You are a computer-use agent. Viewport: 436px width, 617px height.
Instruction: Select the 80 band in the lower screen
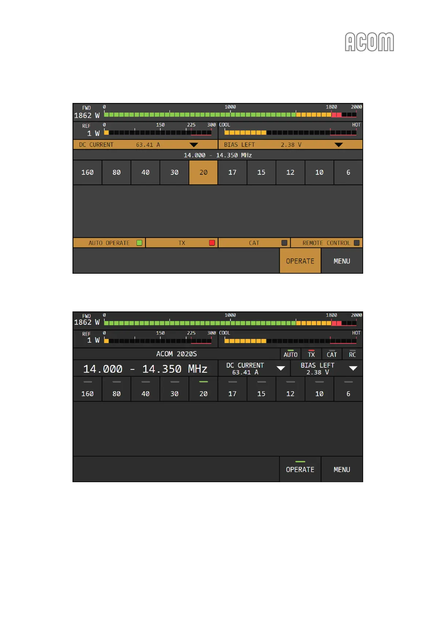click(116, 389)
